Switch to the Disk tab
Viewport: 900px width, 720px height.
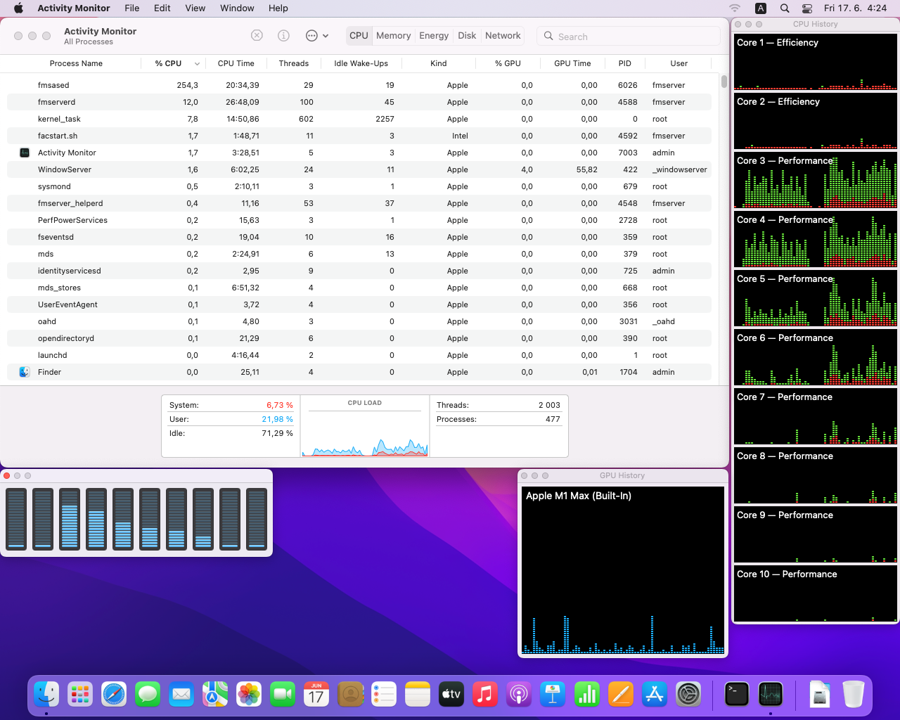click(467, 36)
